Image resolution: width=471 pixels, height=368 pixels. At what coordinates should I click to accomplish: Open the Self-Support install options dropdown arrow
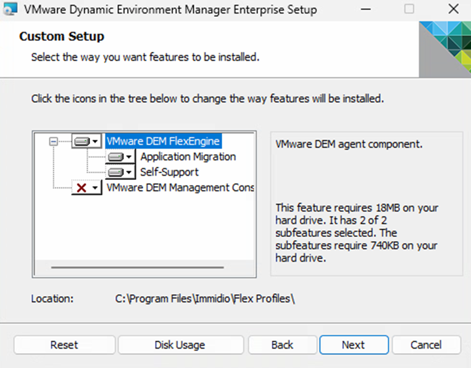click(129, 172)
